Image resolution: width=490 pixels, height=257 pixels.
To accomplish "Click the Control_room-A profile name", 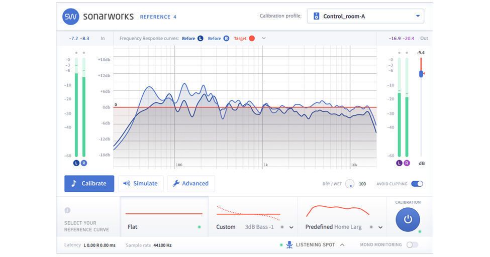I will pos(344,16).
